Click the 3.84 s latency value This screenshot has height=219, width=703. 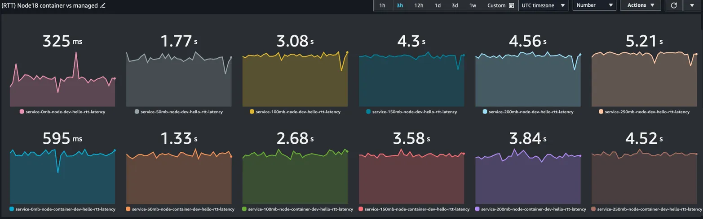tap(528, 139)
